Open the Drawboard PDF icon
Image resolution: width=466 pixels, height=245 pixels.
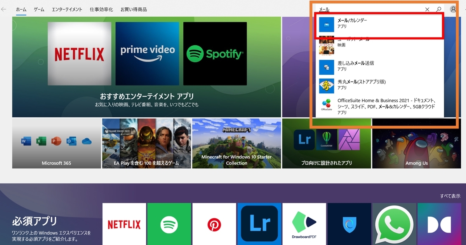(x=304, y=224)
